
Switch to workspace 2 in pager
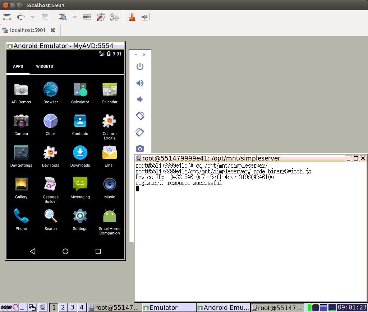tap(63, 307)
